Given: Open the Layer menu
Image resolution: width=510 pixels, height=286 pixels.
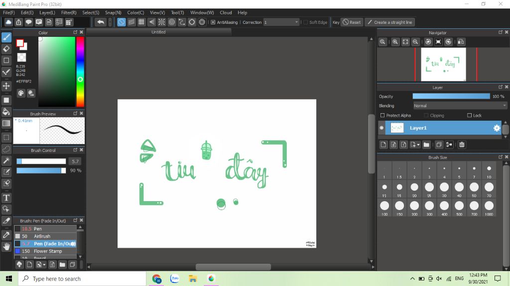Looking at the screenshot, I should (x=47, y=12).
